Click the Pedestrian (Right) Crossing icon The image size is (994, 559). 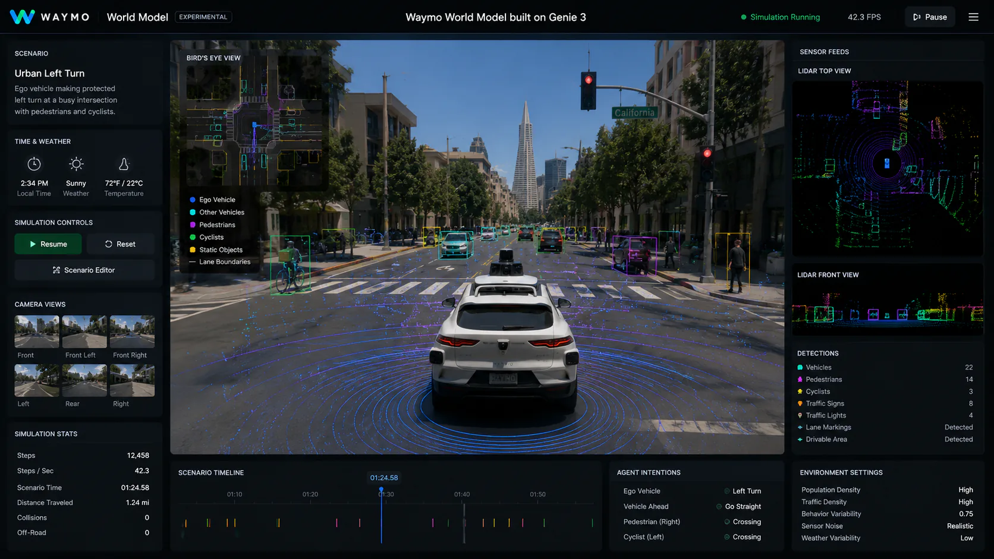tap(727, 522)
